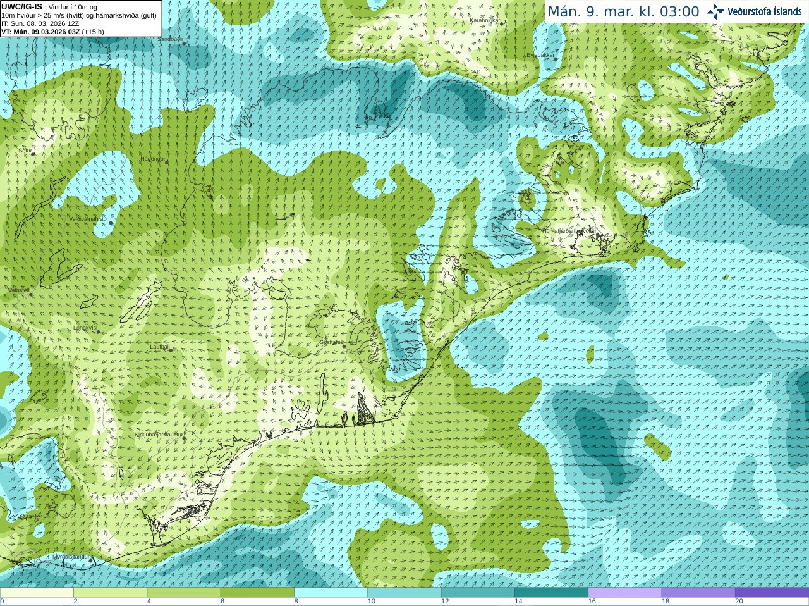The image size is (809, 606).
Task: Click the 18–20 m/s medium purple legend swatch
Action: click(698, 592)
